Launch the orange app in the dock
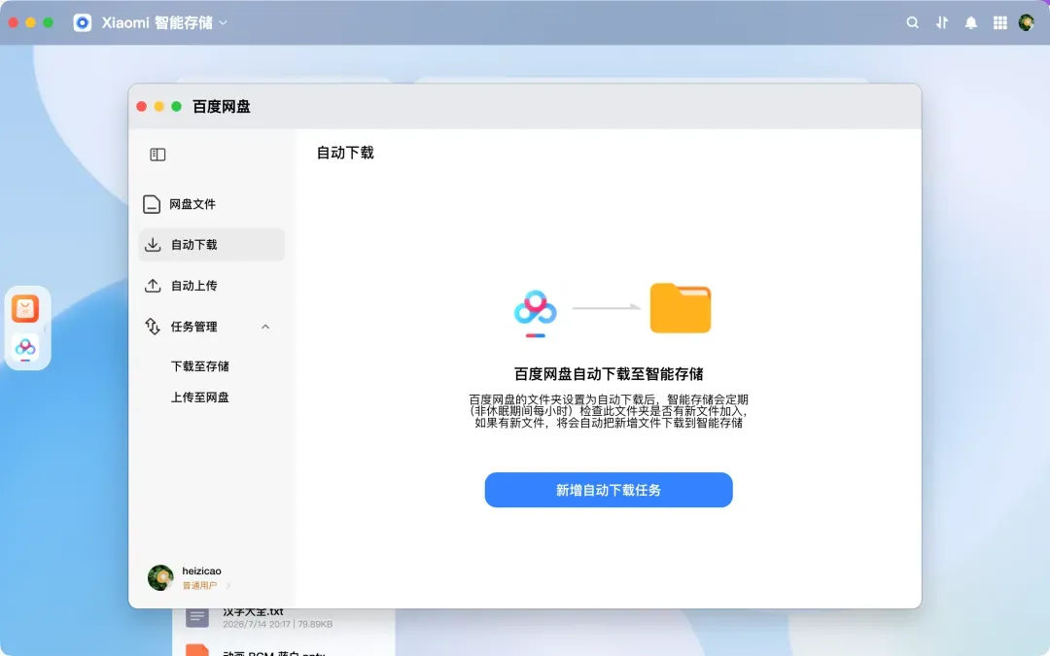Viewport: 1050px width, 656px height. point(25,309)
